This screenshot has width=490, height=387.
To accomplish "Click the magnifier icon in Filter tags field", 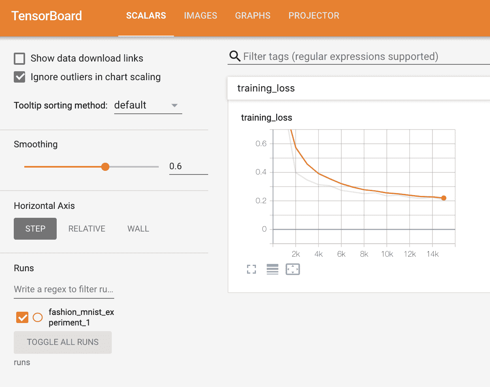I will [x=234, y=56].
